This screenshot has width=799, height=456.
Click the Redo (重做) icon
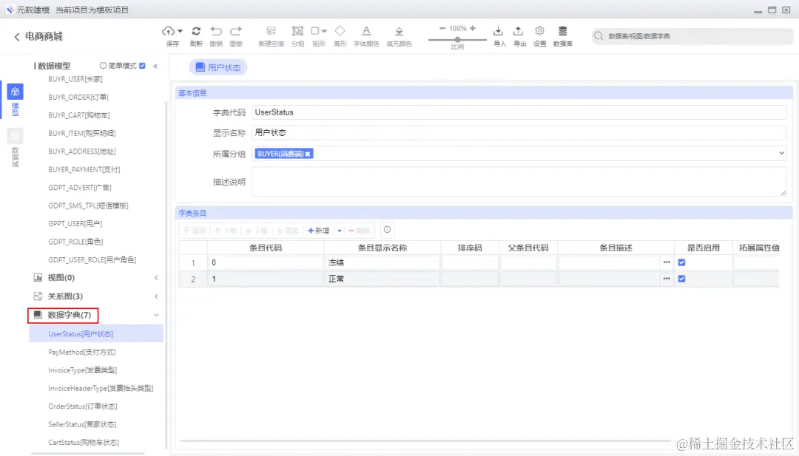click(x=236, y=31)
